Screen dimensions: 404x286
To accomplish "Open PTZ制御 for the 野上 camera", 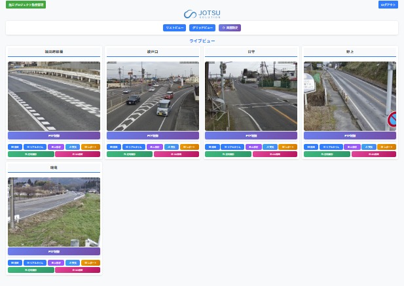I will [350, 135].
